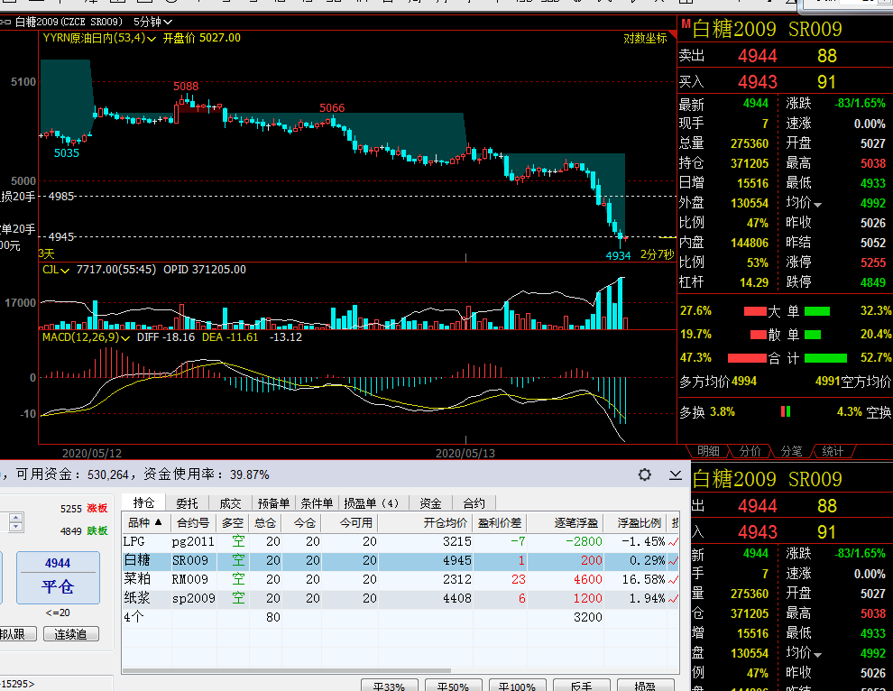Select the LPG pg2011 position row
893x691 pixels.
[400, 542]
